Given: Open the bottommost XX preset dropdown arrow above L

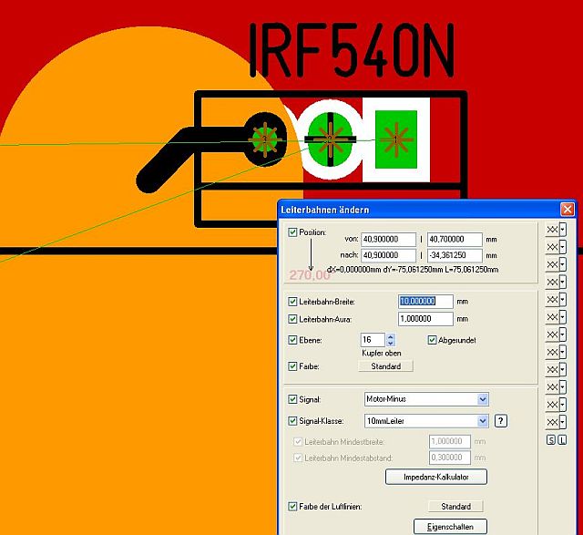Looking at the screenshot, I should [563, 422].
